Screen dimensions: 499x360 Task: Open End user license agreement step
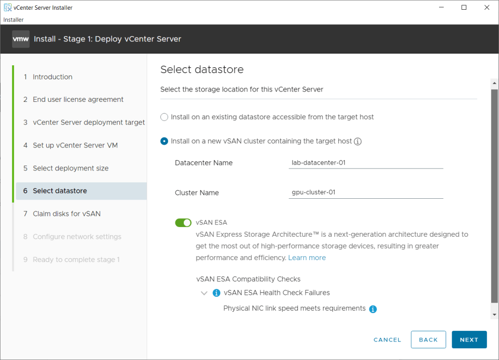point(78,99)
